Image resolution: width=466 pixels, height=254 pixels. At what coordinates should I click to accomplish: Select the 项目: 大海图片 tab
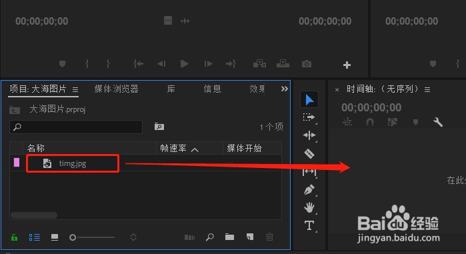38,89
